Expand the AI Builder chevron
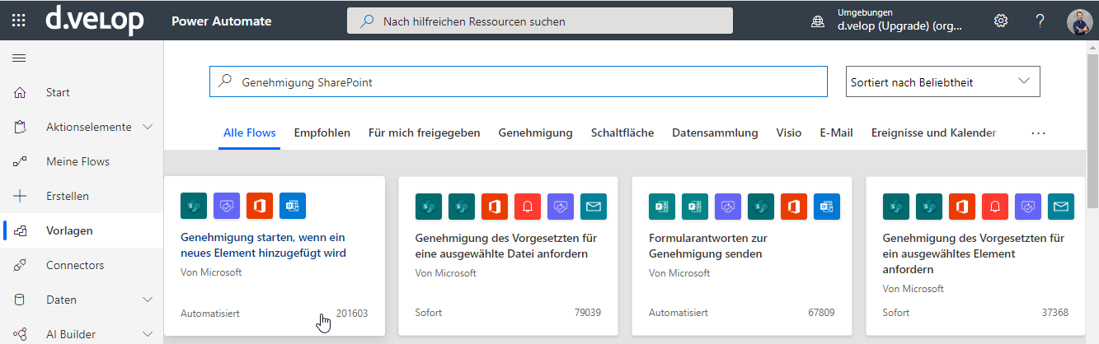The image size is (1099, 344). [x=148, y=334]
